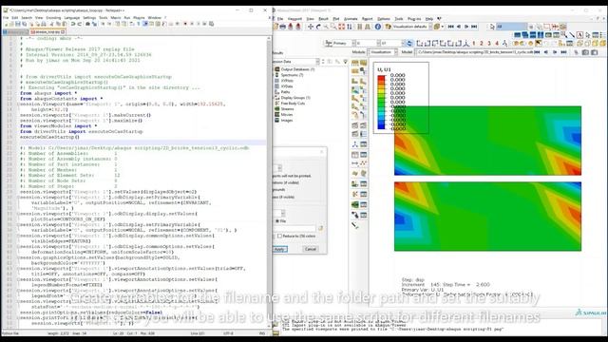This screenshot has height=342, width=608.
Task: Click the file name input in Print dialog
Action: [295, 228]
